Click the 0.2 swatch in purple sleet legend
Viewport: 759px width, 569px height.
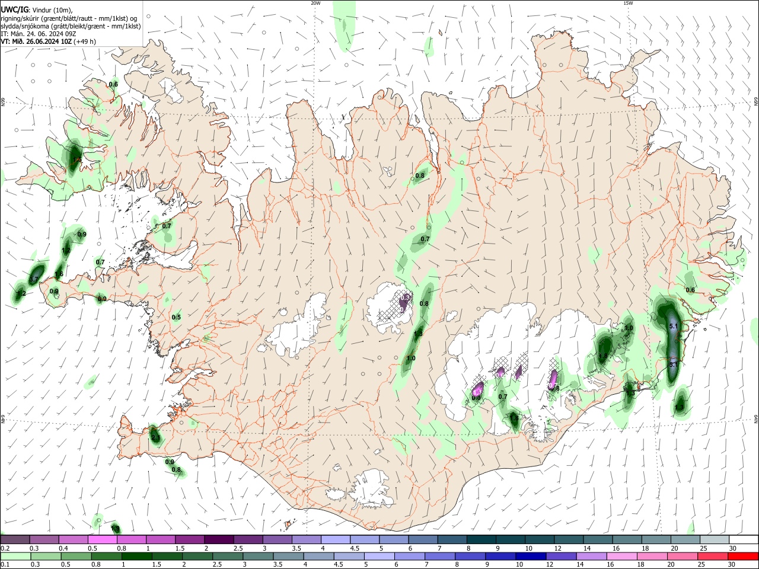coord(15,539)
